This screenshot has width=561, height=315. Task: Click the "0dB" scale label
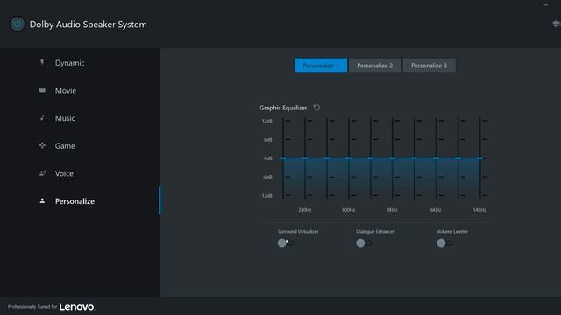click(267, 158)
